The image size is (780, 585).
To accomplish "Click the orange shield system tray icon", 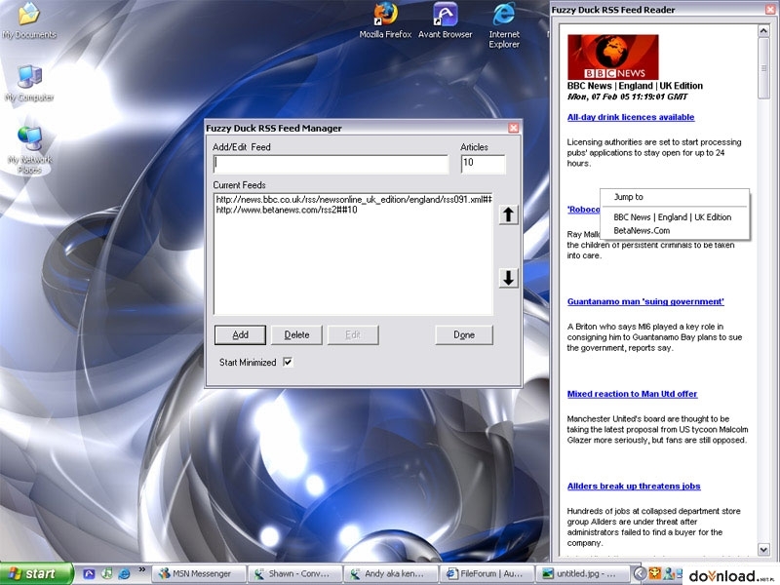I will pos(654,573).
